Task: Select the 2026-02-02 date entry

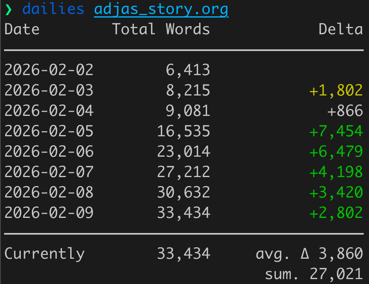Action: pos(49,70)
